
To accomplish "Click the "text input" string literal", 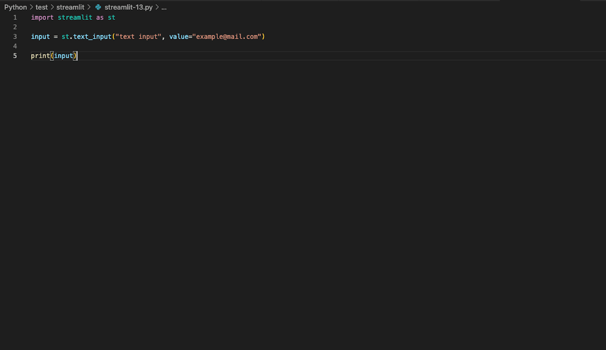I will [138, 36].
